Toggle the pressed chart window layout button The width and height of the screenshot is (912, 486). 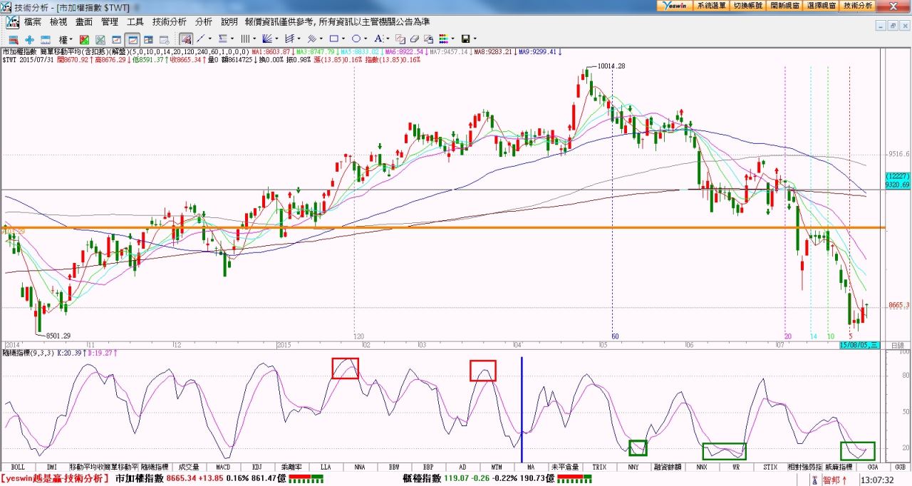coord(133,38)
